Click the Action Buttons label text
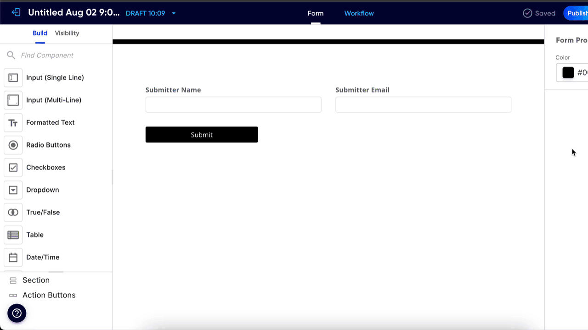Screen dimensions: 588x330 (x=49, y=296)
